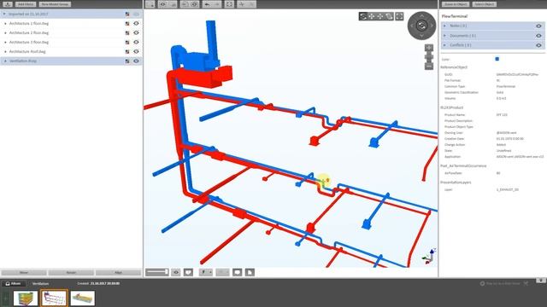
Task: Open the Album tab in the bottom bar
Action: click(14, 284)
